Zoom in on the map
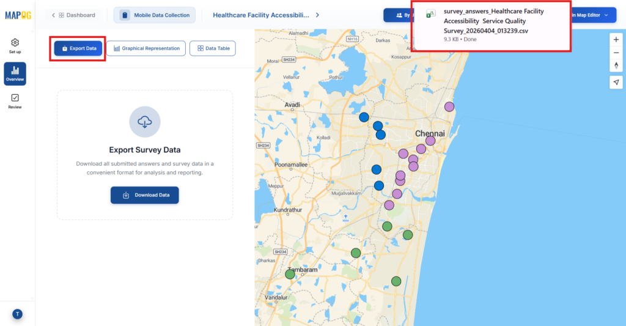The image size is (626, 326). click(x=616, y=39)
